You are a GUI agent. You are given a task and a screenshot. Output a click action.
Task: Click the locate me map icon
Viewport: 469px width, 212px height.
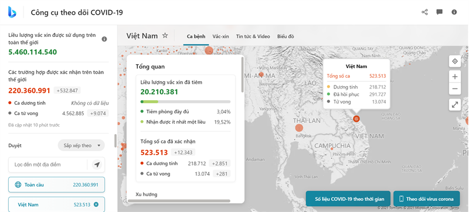click(x=455, y=61)
